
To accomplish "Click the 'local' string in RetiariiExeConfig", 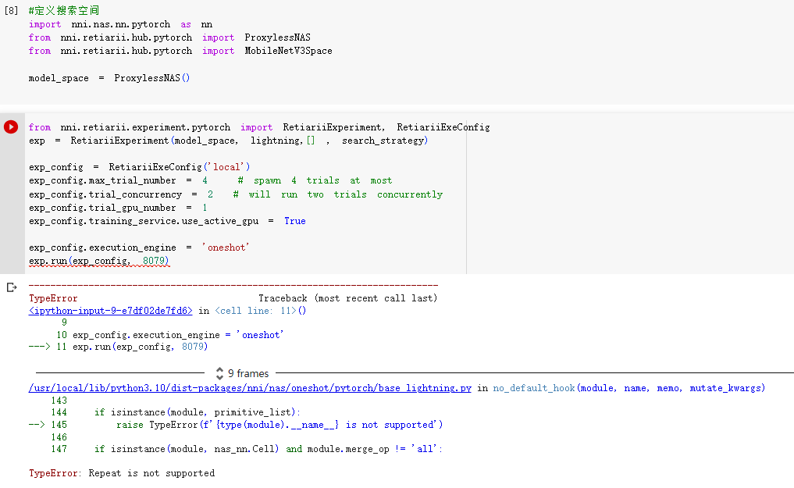I will (x=229, y=166).
